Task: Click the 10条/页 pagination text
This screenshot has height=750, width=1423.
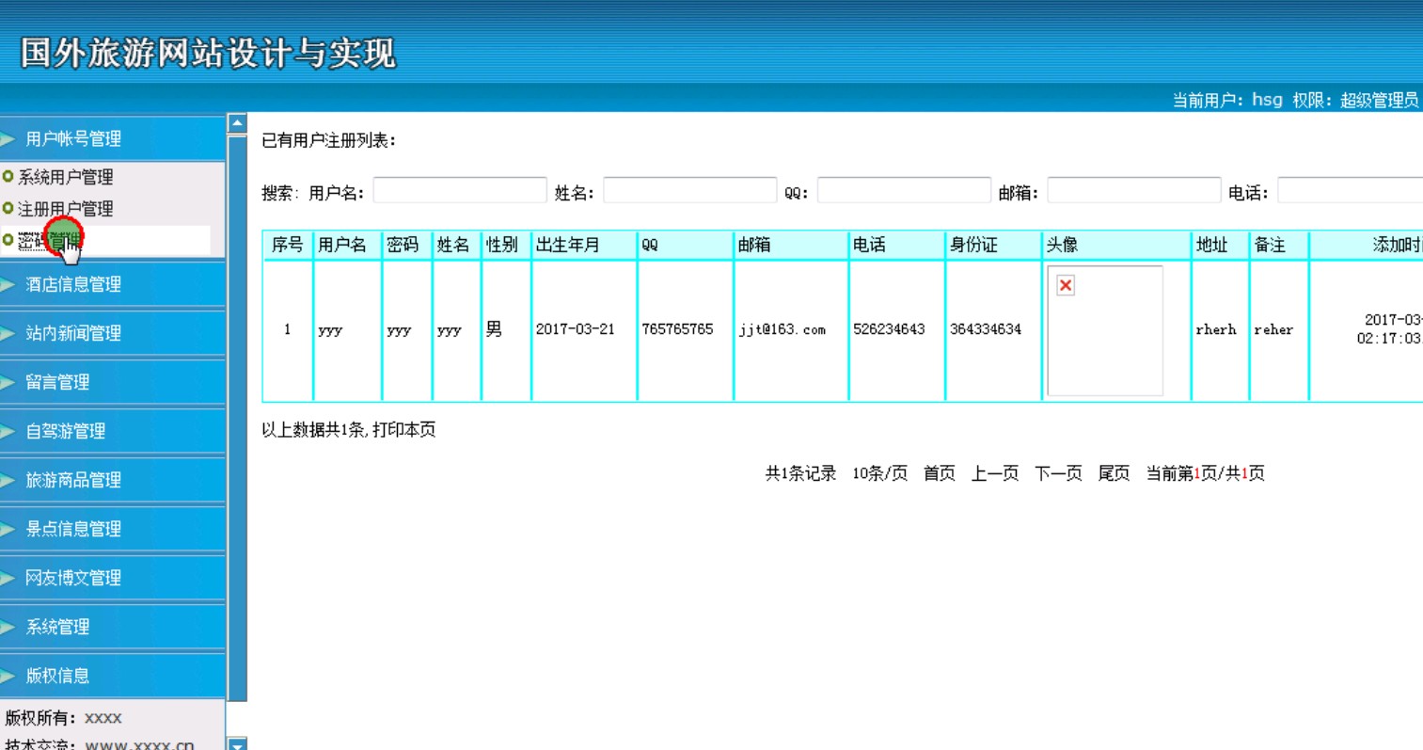Action: 880,473
